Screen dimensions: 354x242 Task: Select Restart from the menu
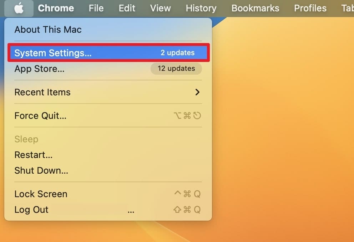click(108, 155)
